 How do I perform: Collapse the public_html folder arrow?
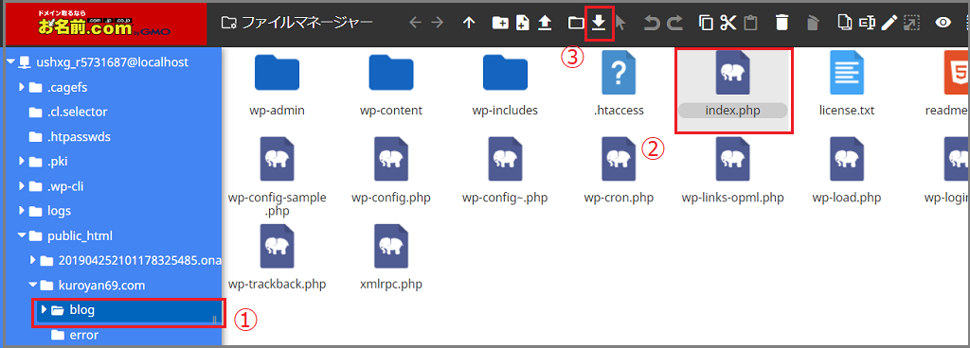coord(23,235)
